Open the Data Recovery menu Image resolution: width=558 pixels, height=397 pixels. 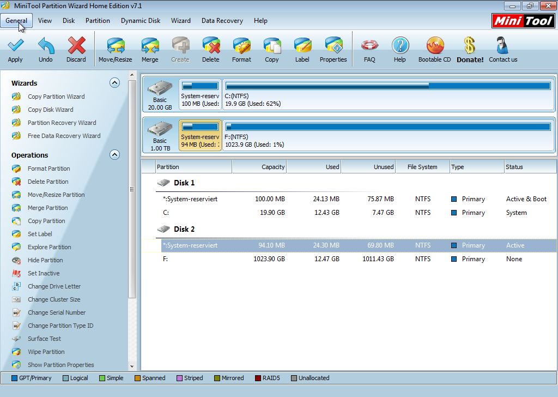point(222,21)
